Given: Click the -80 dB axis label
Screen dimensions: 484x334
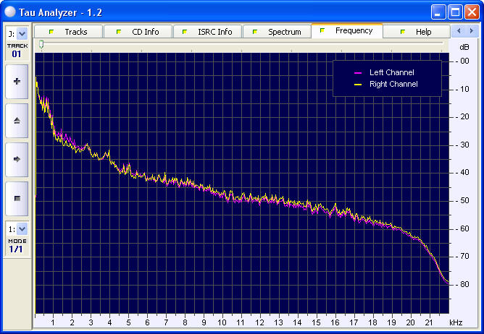Looking at the screenshot, I should [462, 284].
